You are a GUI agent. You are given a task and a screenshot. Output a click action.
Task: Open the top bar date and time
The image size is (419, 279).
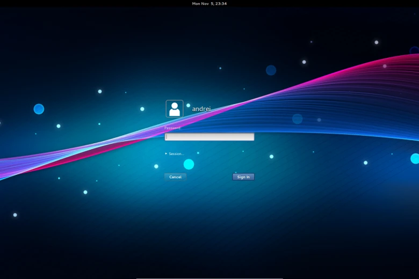click(209, 4)
